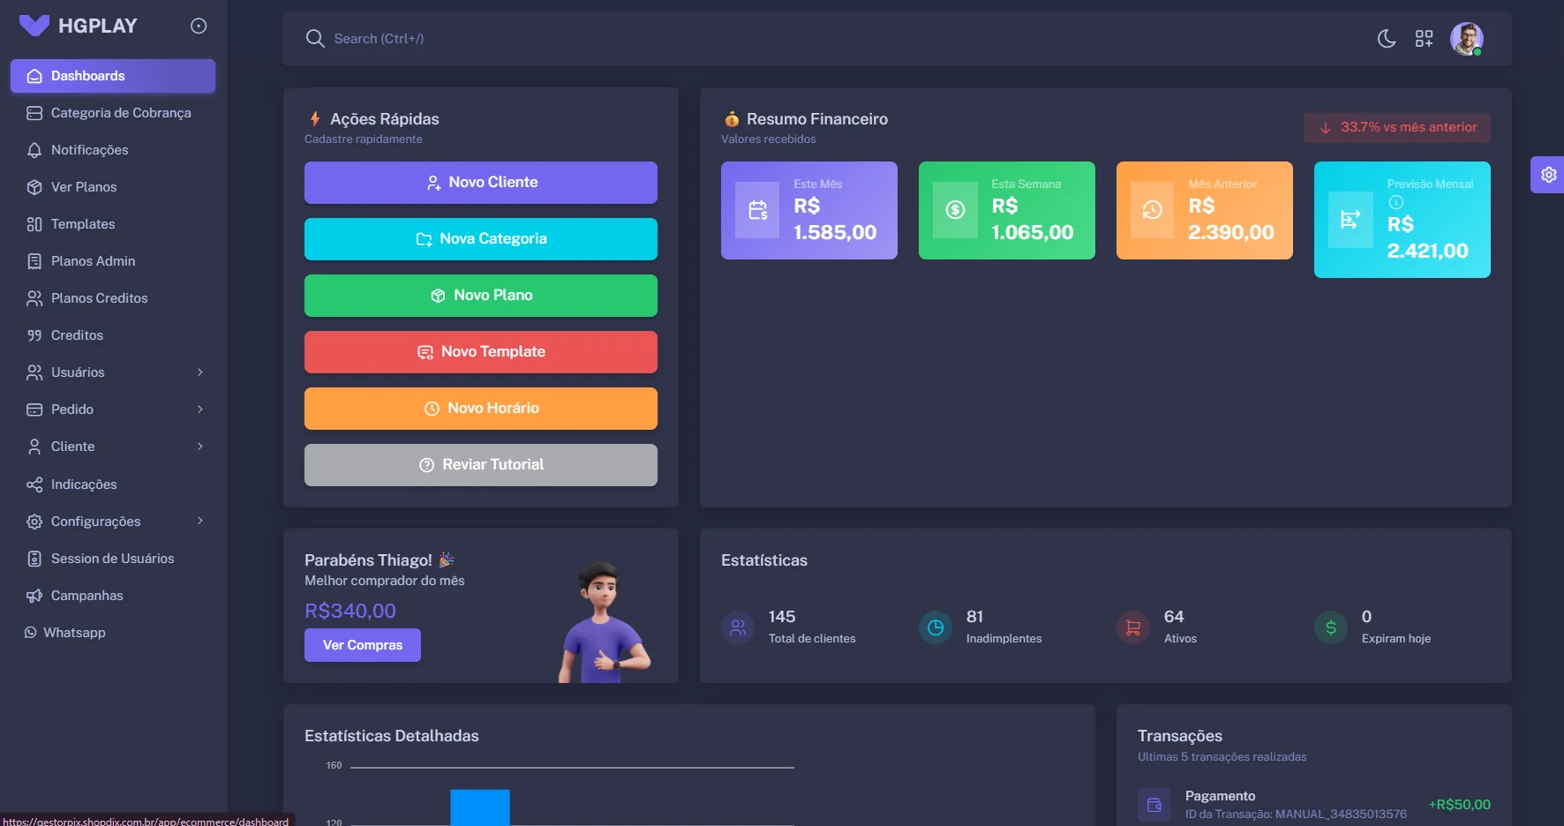Click the info icon in Previsão Mensal card
Viewport: 1564px width, 826px height.
(x=1395, y=202)
